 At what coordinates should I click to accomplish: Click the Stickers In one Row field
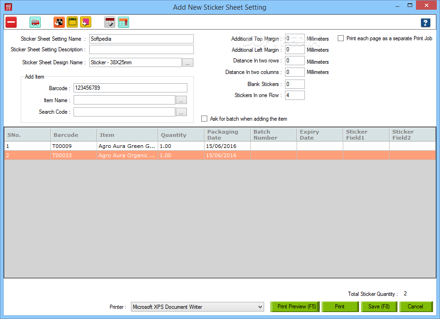pyautogui.click(x=295, y=95)
